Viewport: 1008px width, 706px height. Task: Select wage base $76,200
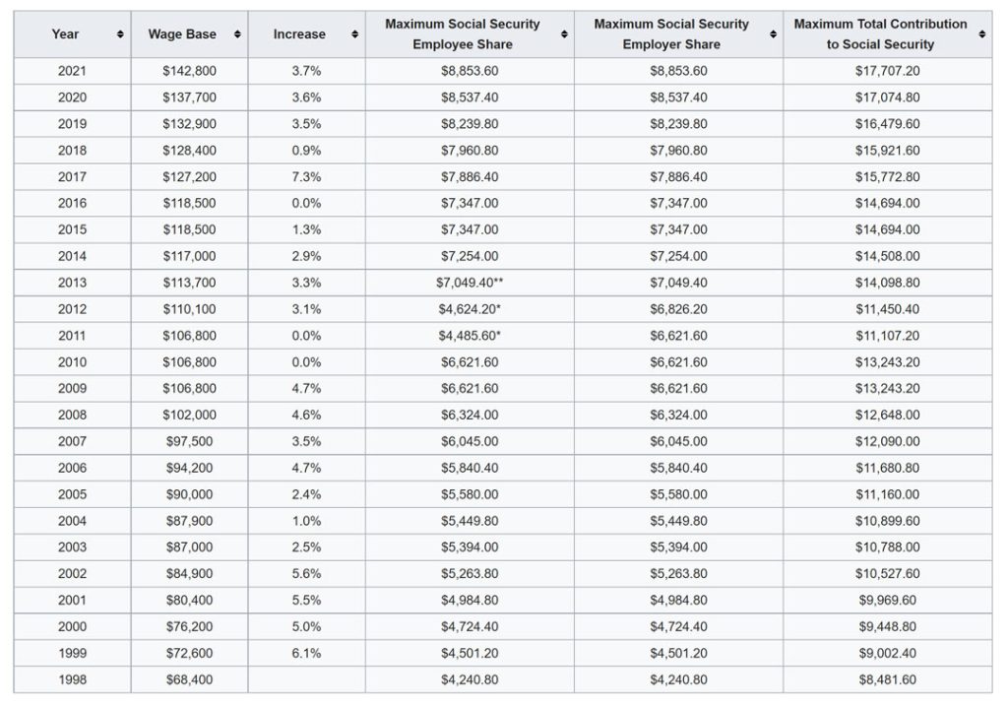click(x=189, y=626)
